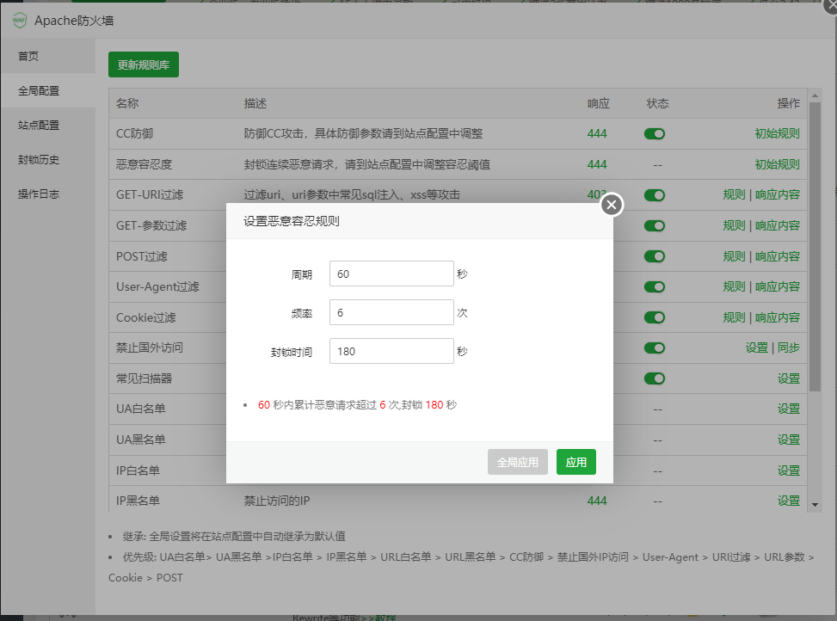Click the green 应用 button
Image resolution: width=837 pixels, height=621 pixels.
coord(575,462)
